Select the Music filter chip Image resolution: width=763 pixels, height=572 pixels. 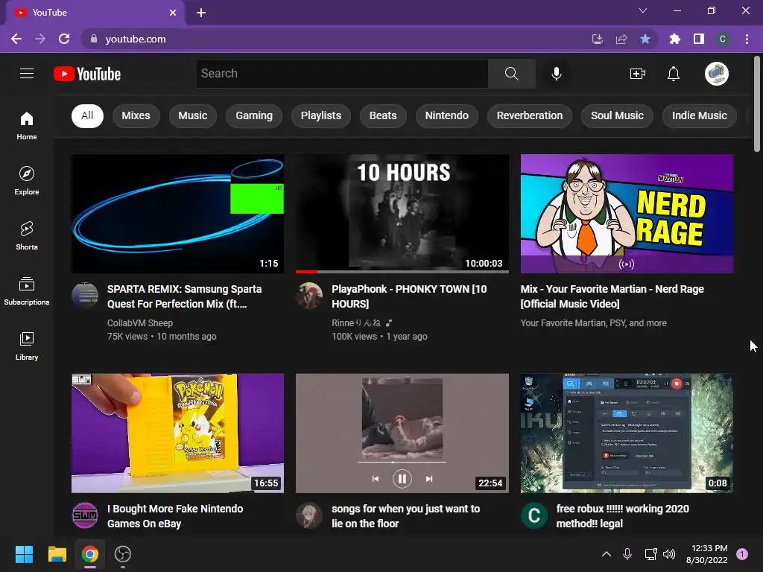coord(193,115)
